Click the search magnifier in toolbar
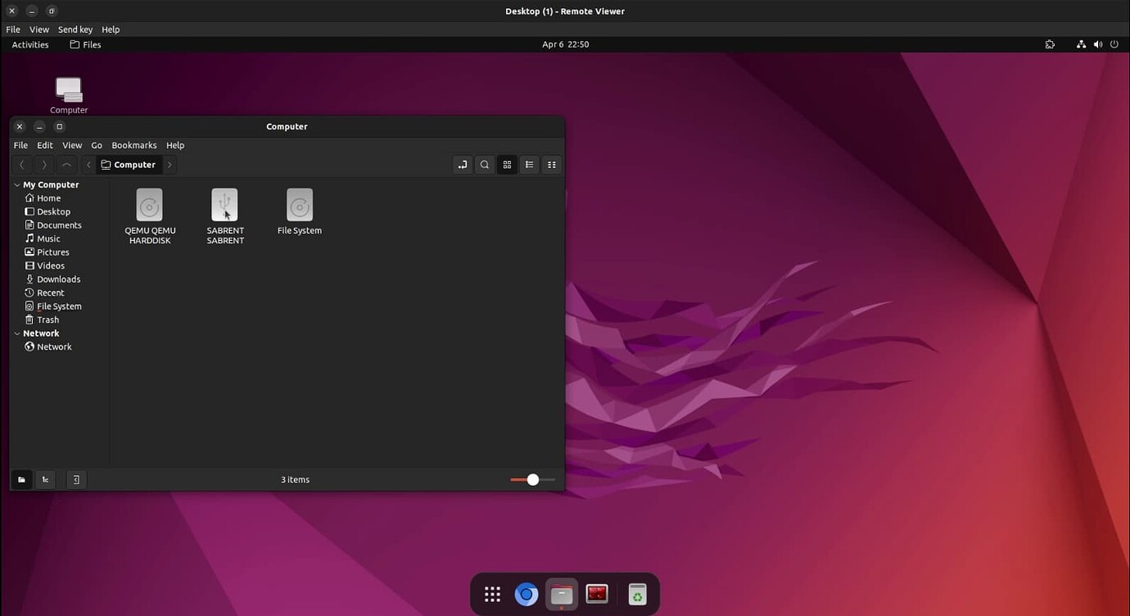The image size is (1130, 616). click(x=485, y=165)
